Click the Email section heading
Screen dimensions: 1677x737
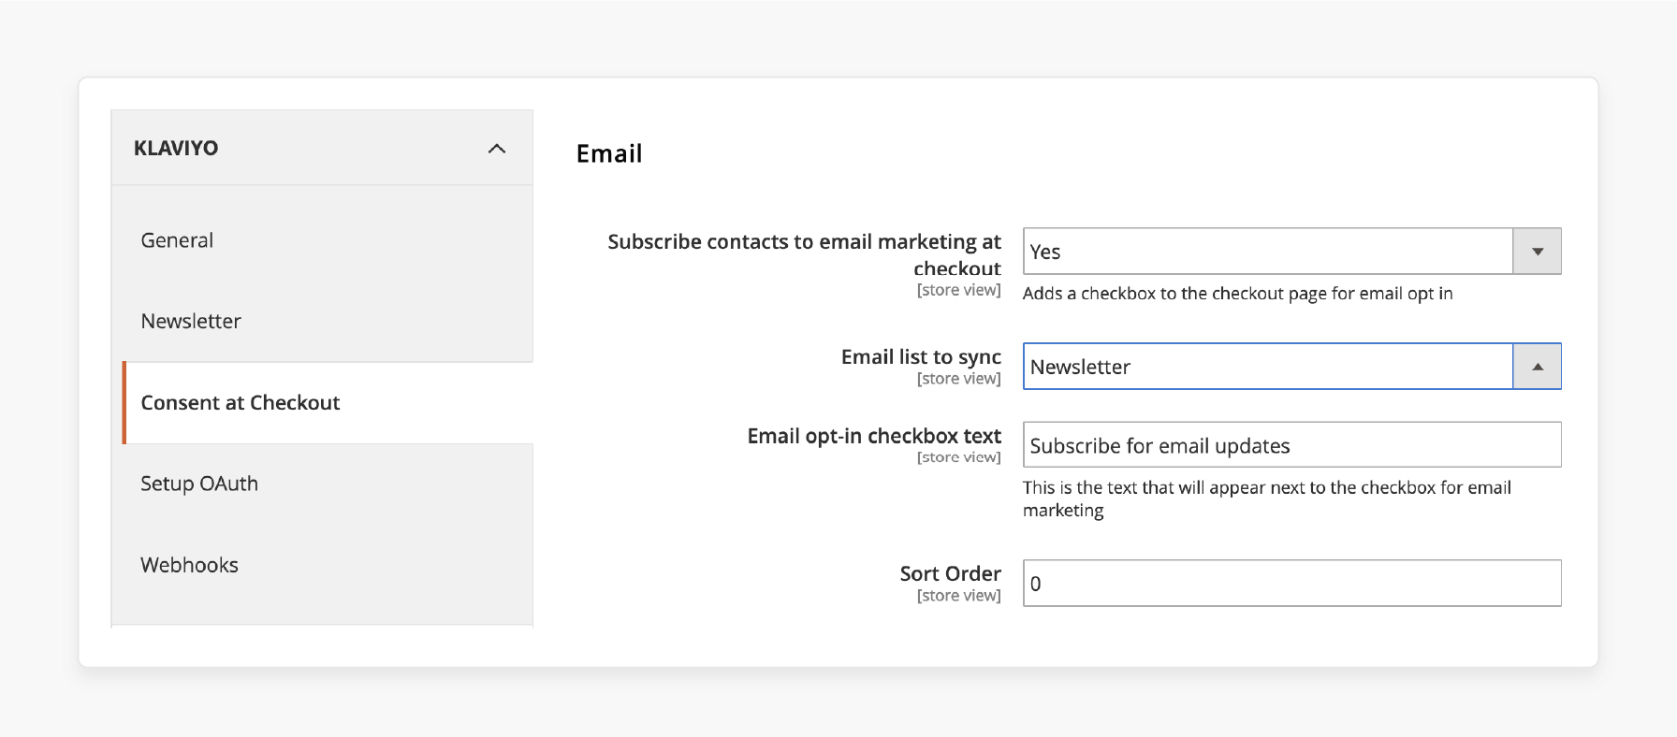click(x=609, y=153)
